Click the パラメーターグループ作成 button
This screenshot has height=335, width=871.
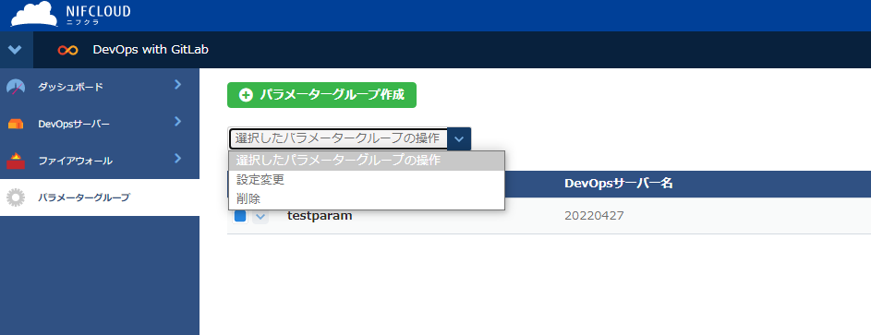[321, 95]
